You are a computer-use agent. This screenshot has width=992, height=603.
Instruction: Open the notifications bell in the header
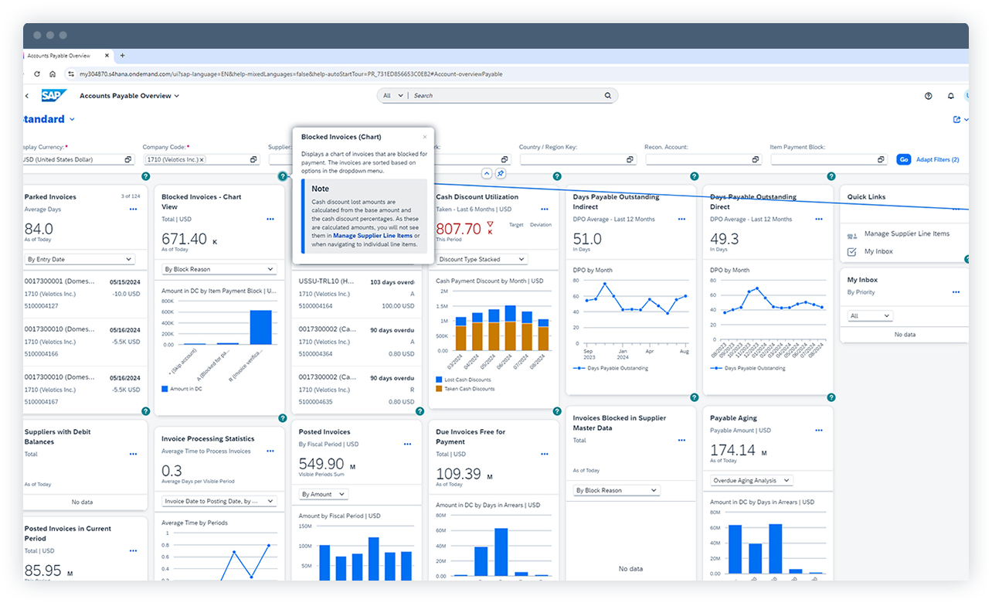[950, 95]
